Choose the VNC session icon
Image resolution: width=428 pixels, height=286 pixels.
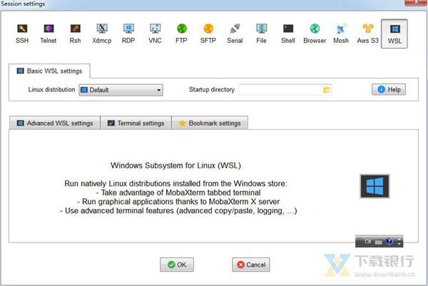(x=155, y=34)
